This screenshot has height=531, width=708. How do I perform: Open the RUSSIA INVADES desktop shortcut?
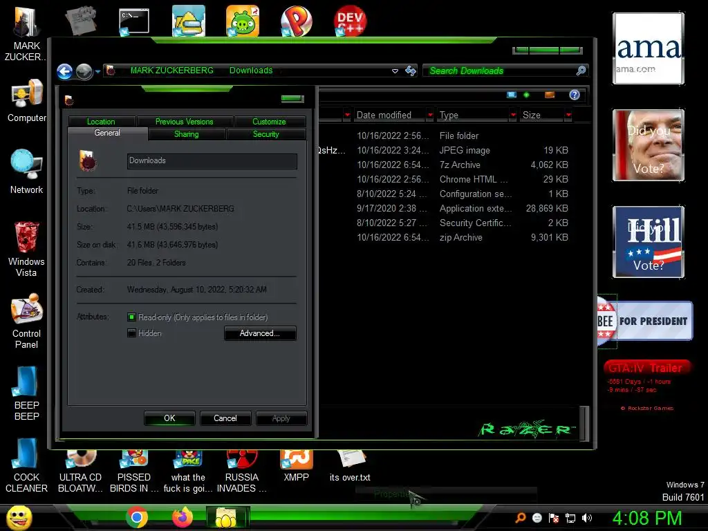tap(242, 472)
